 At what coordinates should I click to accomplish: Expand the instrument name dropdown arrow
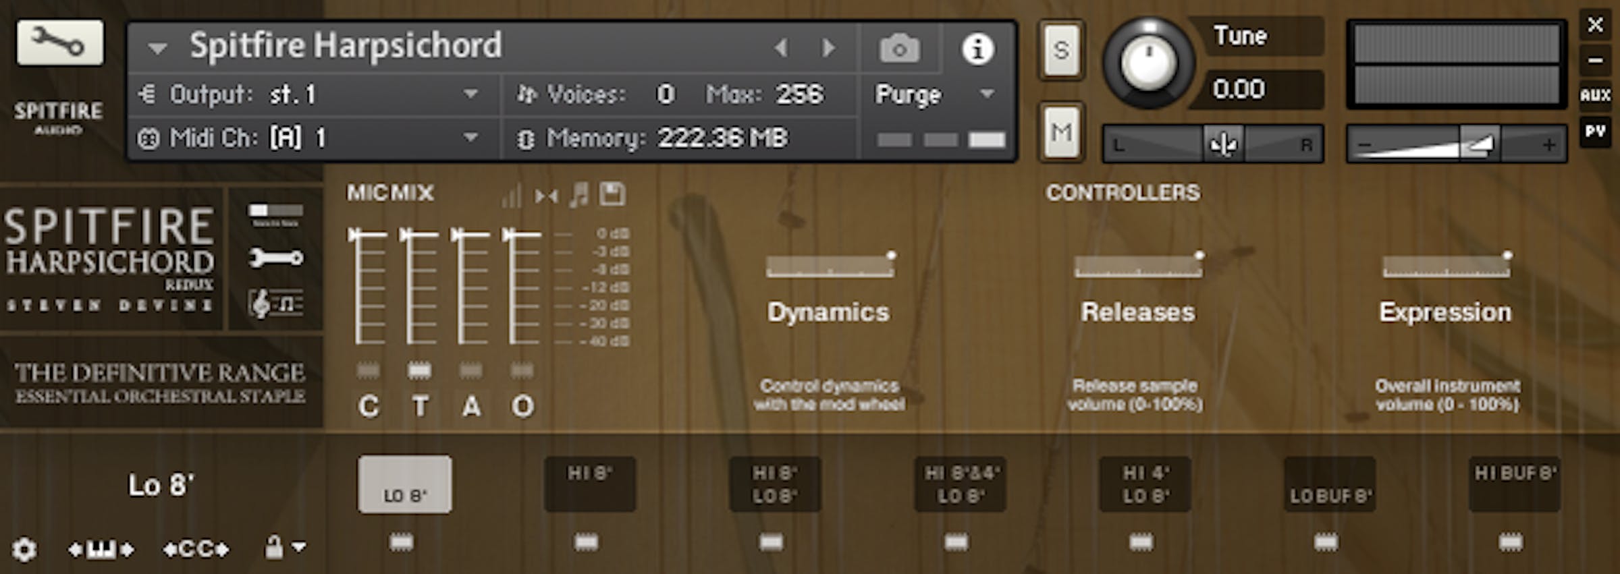coord(157,48)
